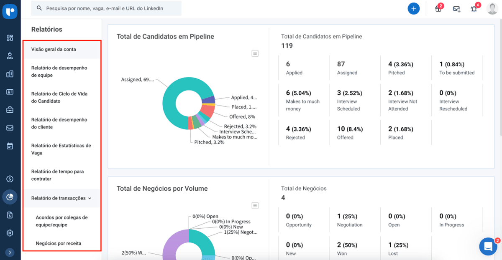Open the Calendar icon in sidebar
Screen dimensions: 502x260
[9, 146]
